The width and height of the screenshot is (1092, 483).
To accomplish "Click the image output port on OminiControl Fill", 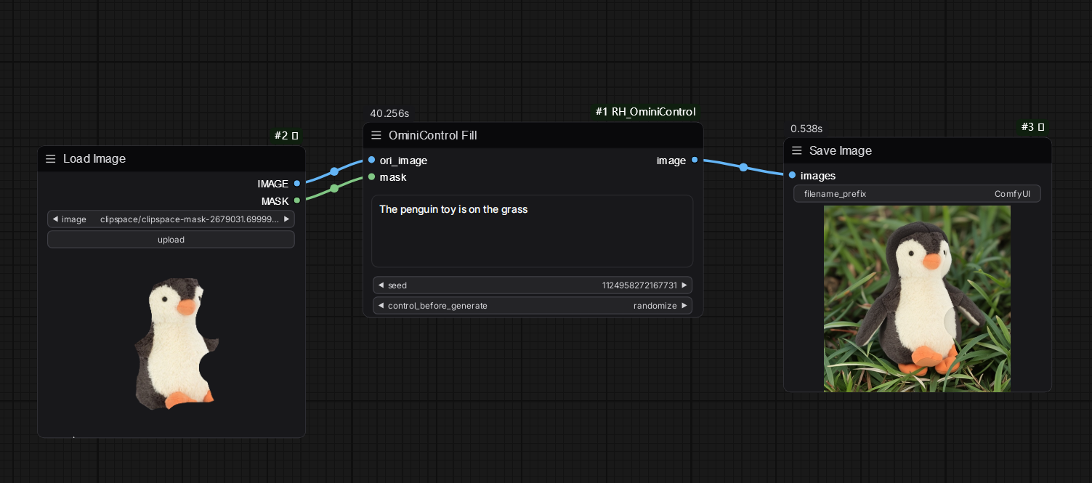I will coord(695,161).
